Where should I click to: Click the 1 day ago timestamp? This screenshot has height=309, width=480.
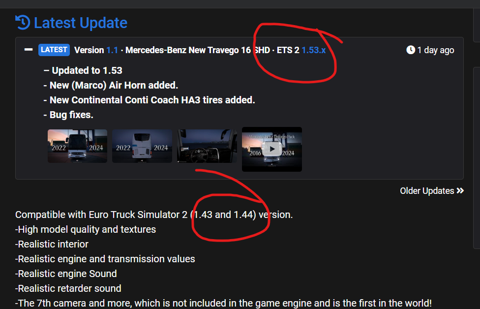(x=436, y=50)
